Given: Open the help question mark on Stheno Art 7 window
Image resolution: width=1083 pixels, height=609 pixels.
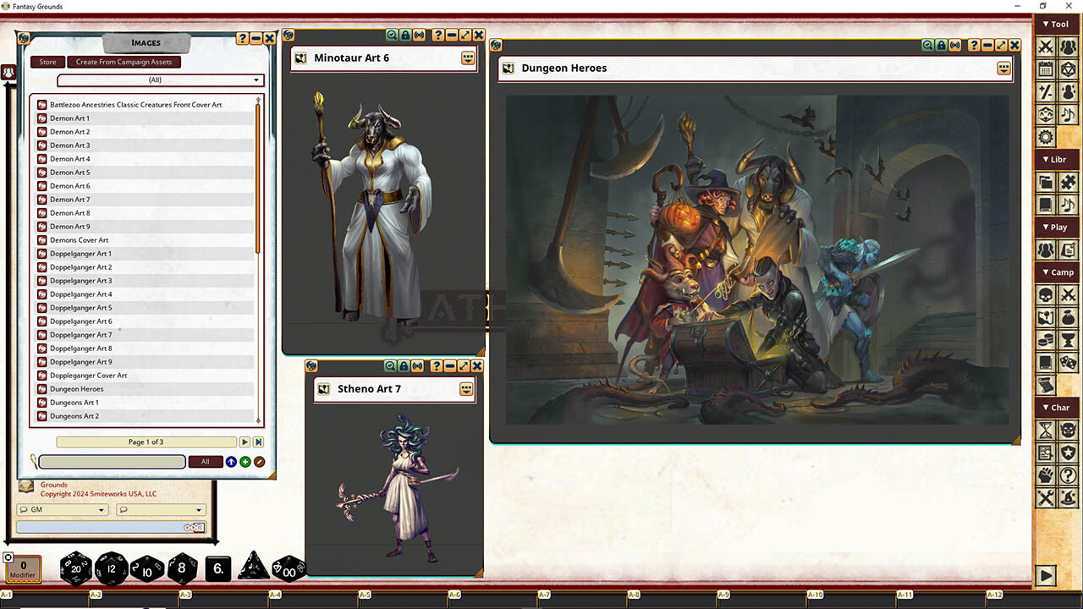Looking at the screenshot, I should click(436, 366).
